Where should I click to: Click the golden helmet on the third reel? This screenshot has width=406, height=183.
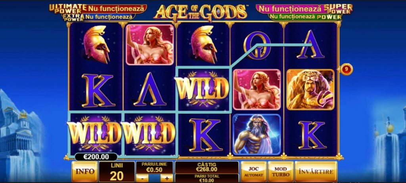click(204, 44)
